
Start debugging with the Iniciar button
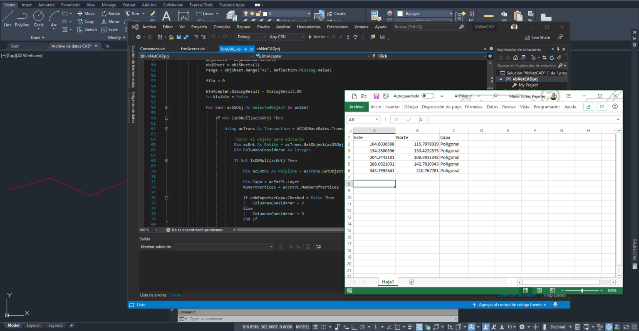click(x=317, y=37)
